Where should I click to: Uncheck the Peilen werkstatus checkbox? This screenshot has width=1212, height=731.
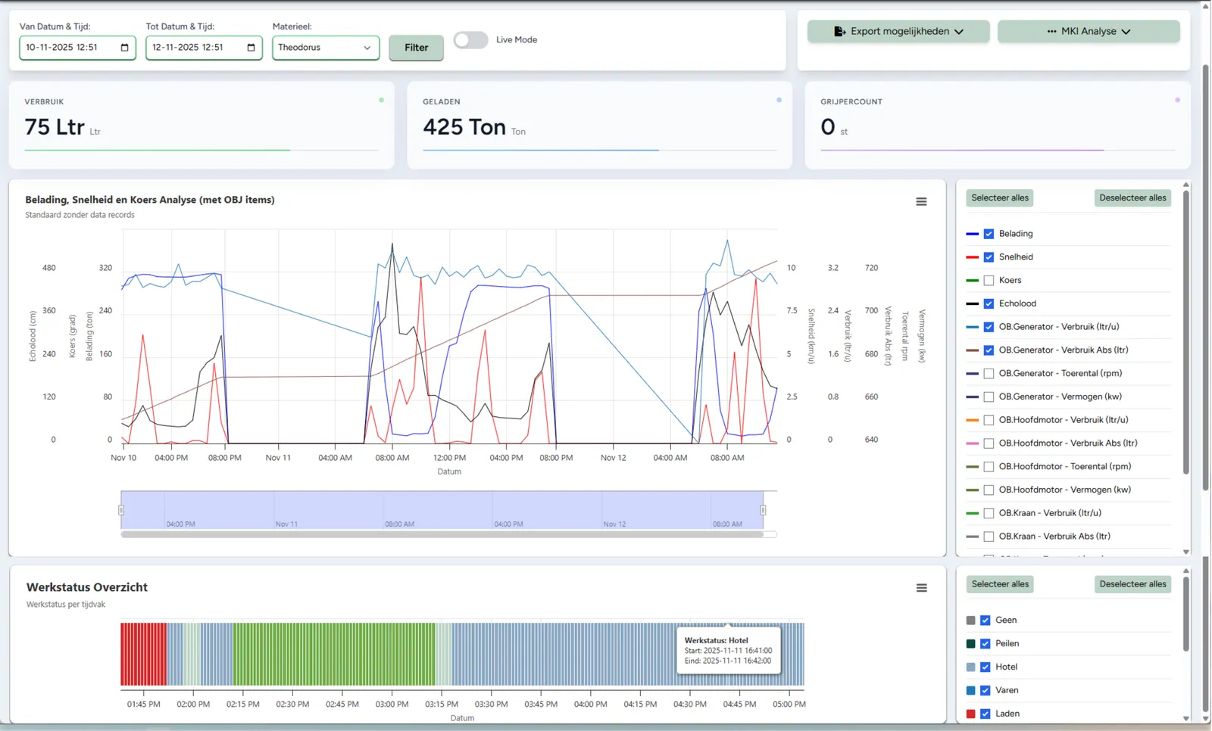[x=986, y=644]
